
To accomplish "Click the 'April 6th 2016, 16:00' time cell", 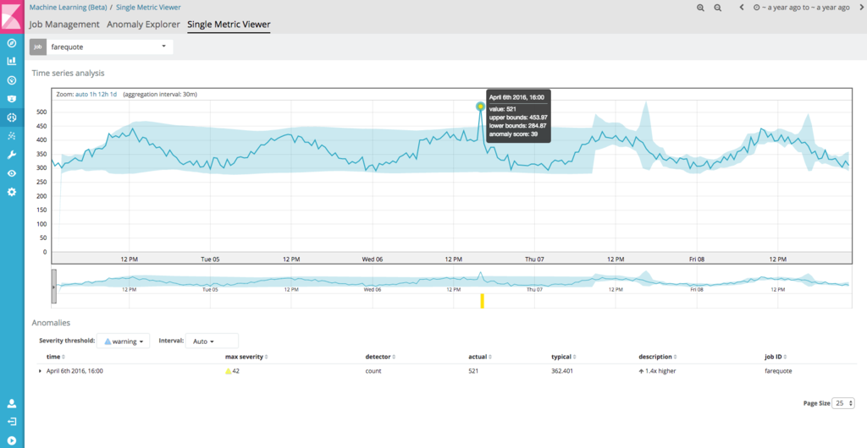I will pos(75,371).
